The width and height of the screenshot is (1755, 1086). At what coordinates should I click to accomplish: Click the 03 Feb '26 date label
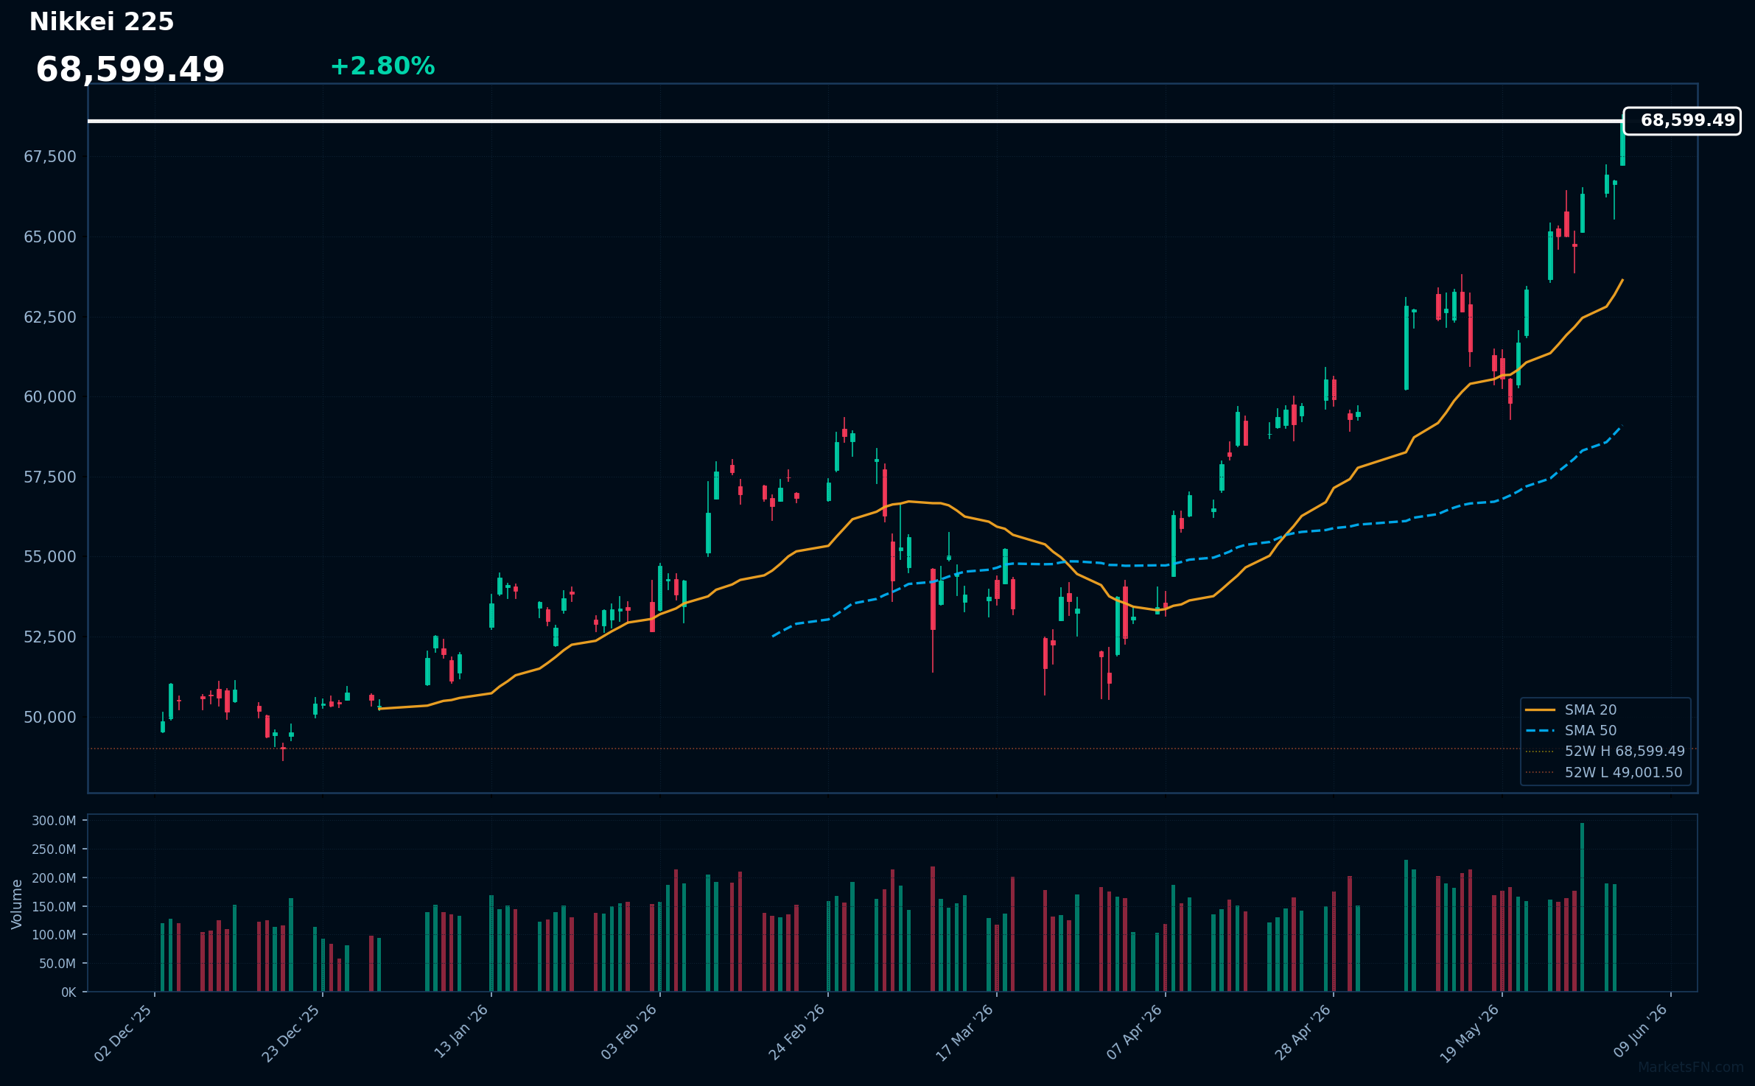point(628,1033)
